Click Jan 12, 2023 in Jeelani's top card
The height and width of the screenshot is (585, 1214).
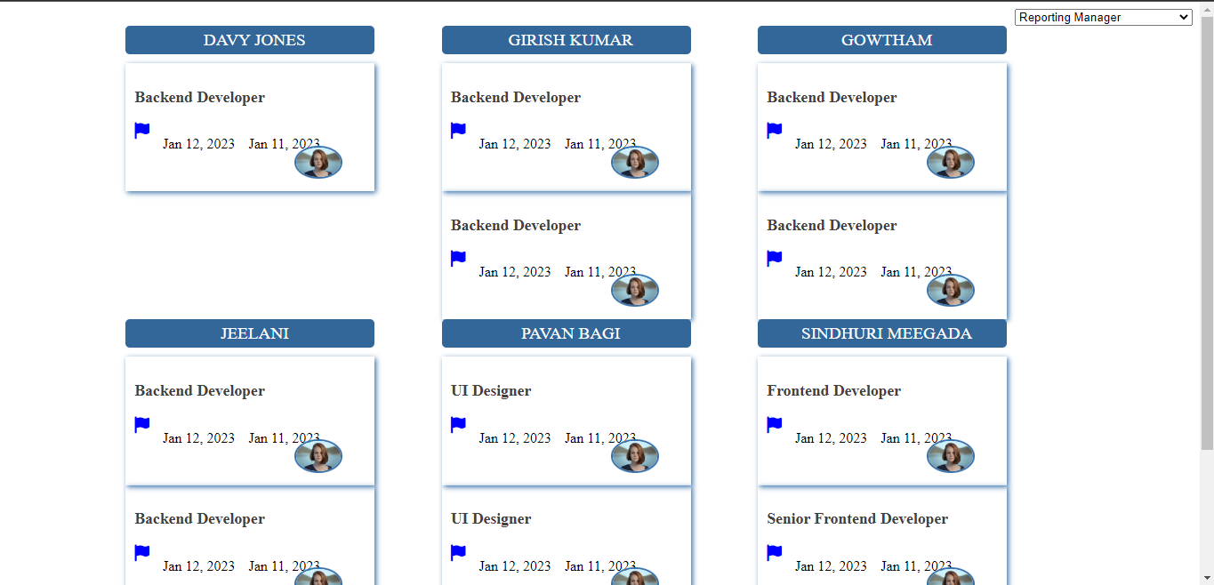(x=199, y=438)
